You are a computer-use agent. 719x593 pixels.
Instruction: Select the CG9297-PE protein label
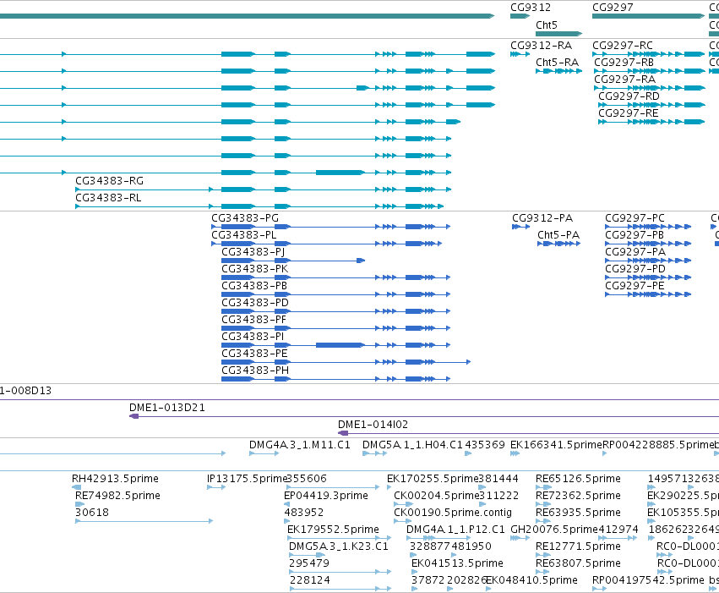click(x=635, y=286)
